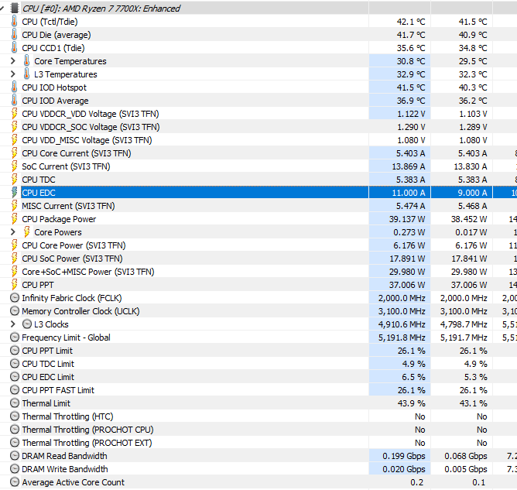Click clock icon beside Memory Controller Clock (UCLK)
517x490 pixels.
pos(15,311)
